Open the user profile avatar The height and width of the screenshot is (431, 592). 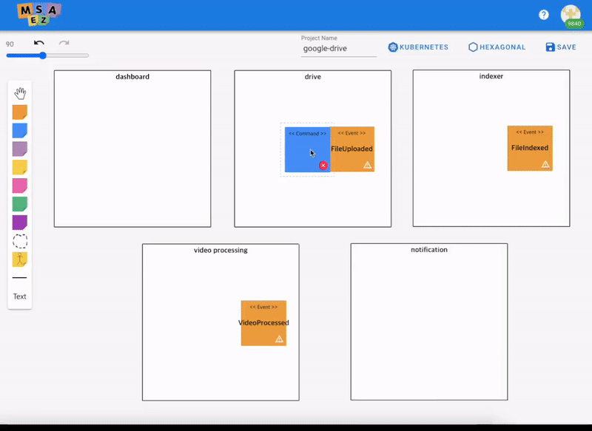click(x=571, y=16)
